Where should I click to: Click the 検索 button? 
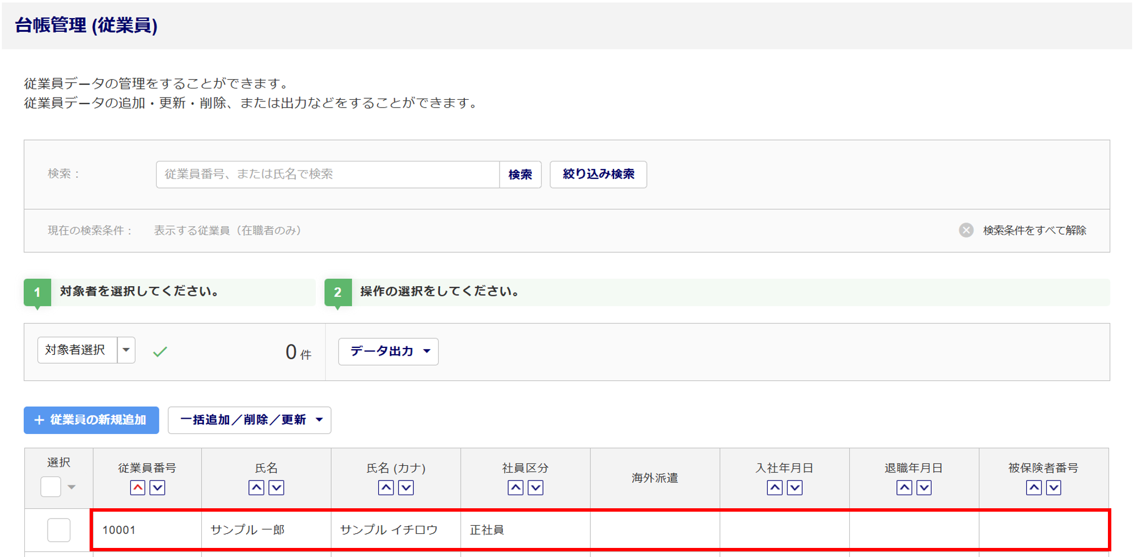coord(520,175)
